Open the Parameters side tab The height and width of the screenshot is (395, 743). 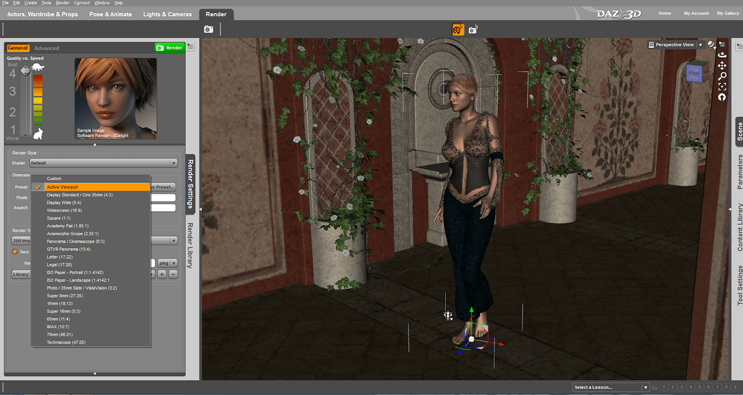click(x=739, y=172)
